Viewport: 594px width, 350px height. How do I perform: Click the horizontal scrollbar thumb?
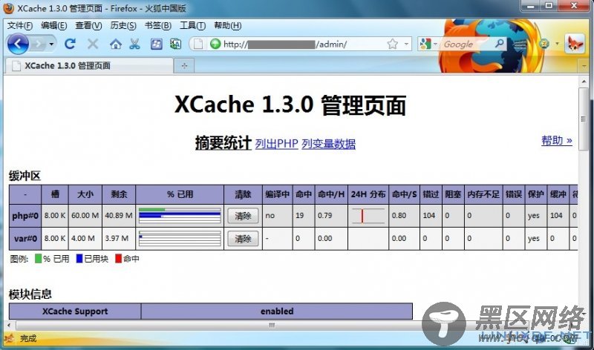click(272, 325)
